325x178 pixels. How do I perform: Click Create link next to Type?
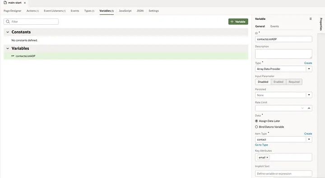pyautogui.click(x=308, y=63)
